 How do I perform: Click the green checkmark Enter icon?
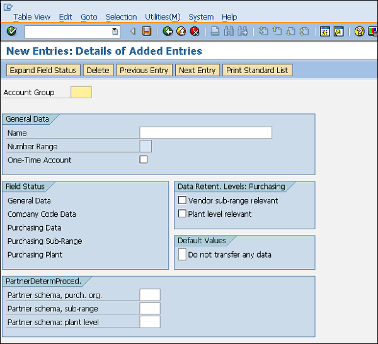pyautogui.click(x=11, y=32)
